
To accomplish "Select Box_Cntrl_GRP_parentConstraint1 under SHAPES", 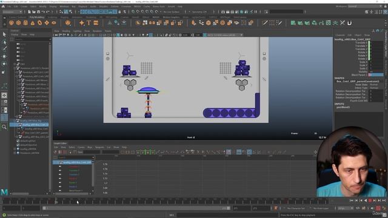I will click(358, 81).
